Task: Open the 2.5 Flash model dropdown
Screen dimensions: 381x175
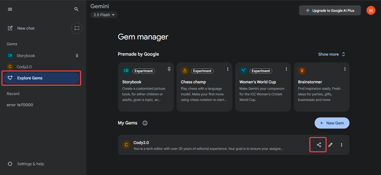Action: pos(104,15)
